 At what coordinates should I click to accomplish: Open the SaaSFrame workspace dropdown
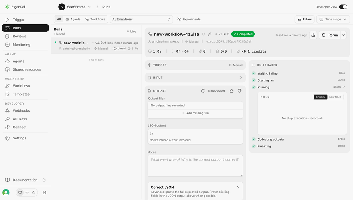point(75,7)
